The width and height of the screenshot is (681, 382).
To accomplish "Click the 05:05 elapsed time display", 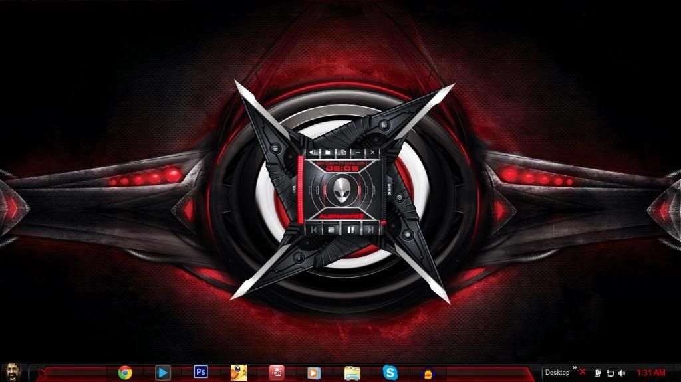I will (x=342, y=169).
